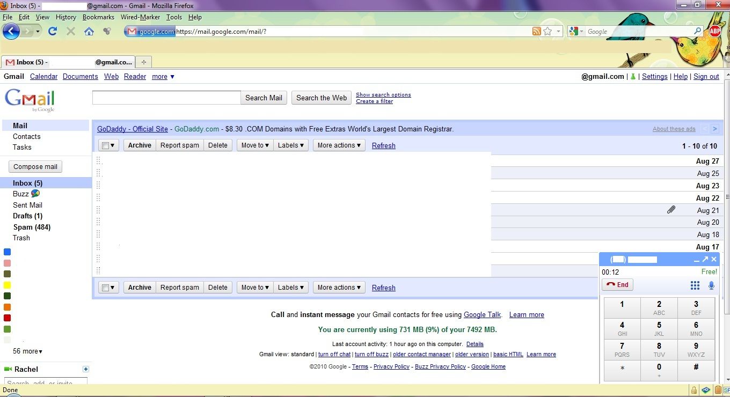Switch to the Reader tab link
The image size is (730, 397).
(135, 76)
